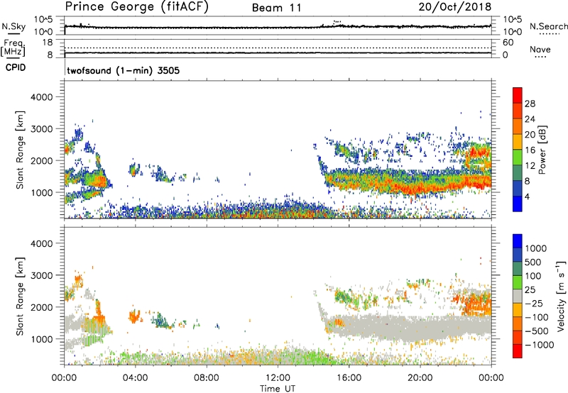This screenshot has height=393, width=568.
Task: Select the "N.Sky" legend label
Action: tap(13, 26)
